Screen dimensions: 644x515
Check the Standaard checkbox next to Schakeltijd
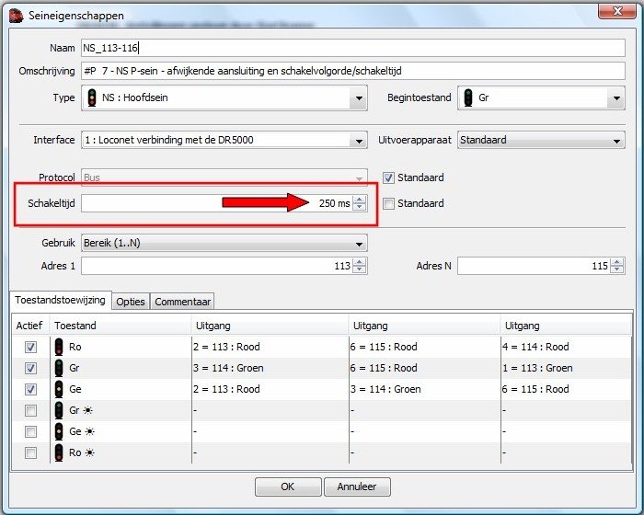click(388, 203)
